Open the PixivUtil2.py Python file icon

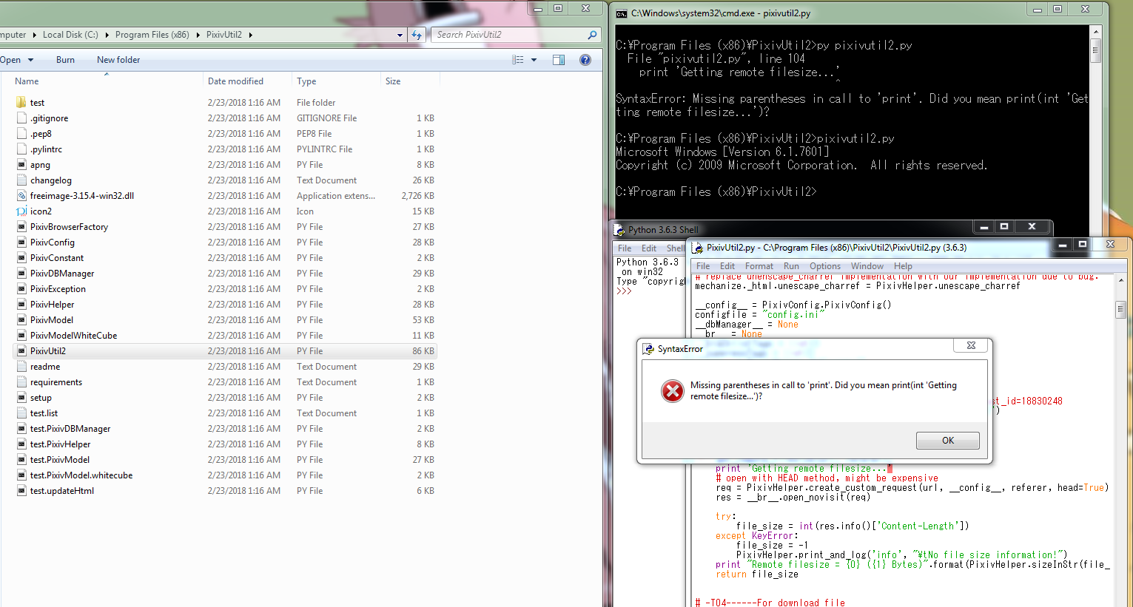click(47, 350)
